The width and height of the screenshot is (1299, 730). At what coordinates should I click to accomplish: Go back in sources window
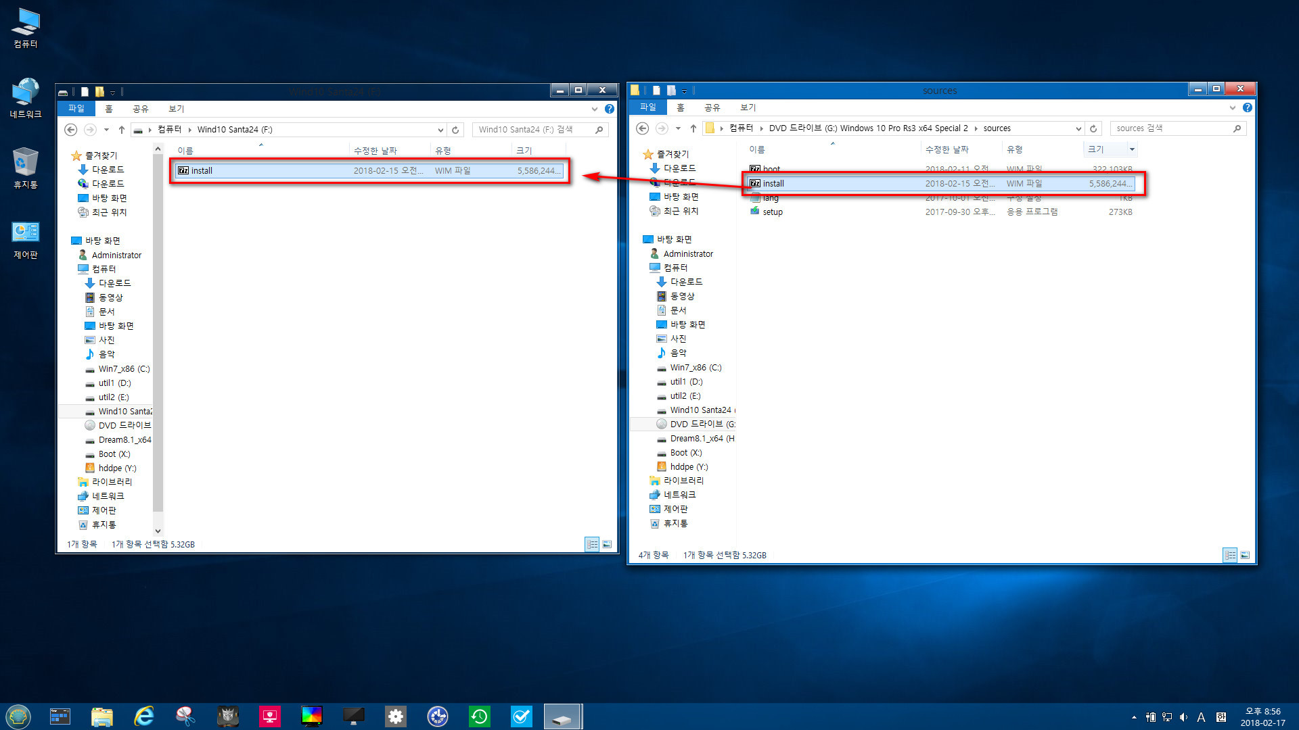click(x=643, y=128)
